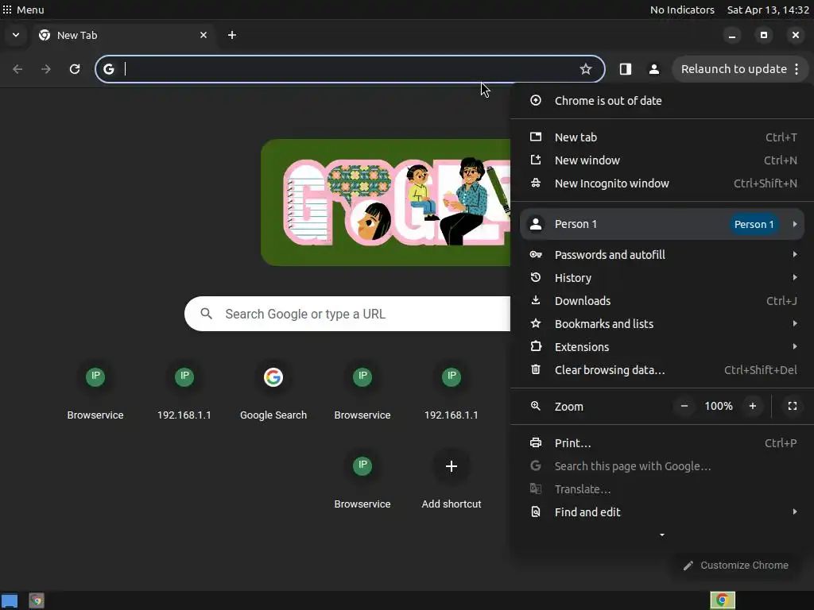Toggle fullscreen mode icon
This screenshot has height=610, width=814.
(793, 406)
